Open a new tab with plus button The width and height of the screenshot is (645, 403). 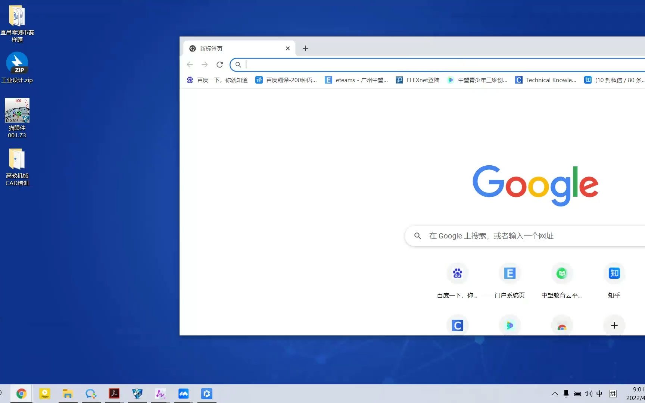[x=305, y=48]
